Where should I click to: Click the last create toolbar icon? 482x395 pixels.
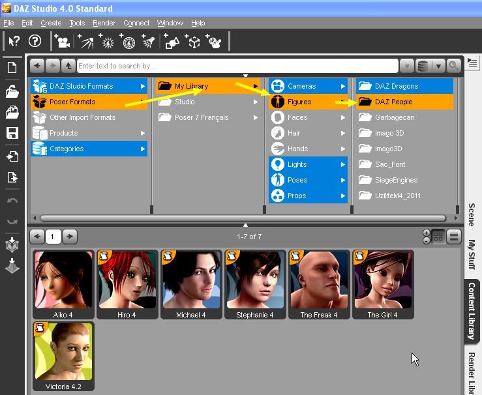(213, 41)
